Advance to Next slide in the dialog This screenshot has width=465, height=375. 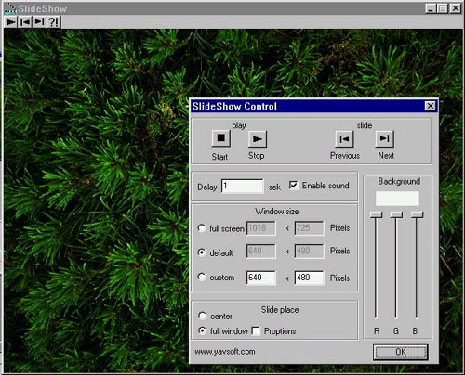pos(385,138)
